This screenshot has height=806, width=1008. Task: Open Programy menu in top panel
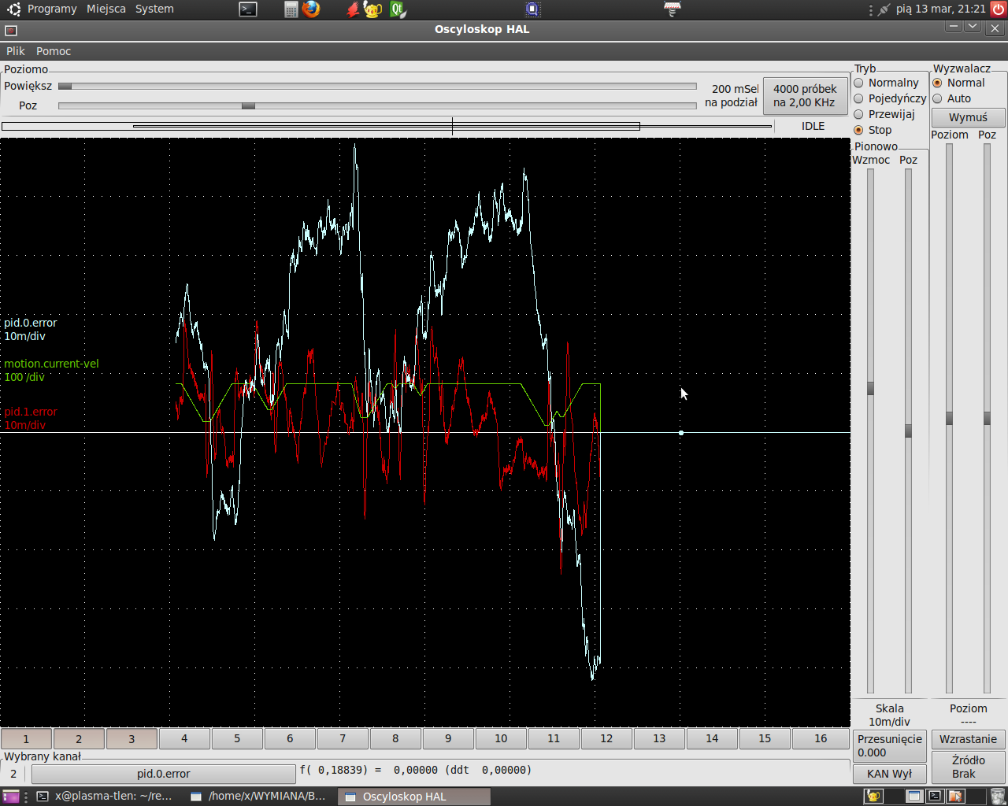click(52, 9)
